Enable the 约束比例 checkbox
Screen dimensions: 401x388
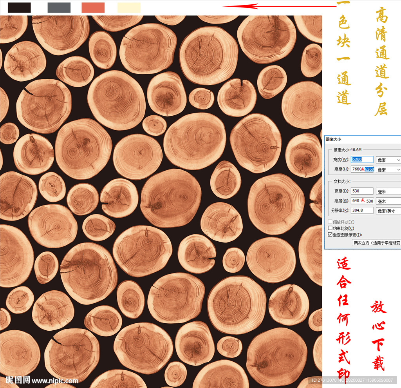coord(330,228)
